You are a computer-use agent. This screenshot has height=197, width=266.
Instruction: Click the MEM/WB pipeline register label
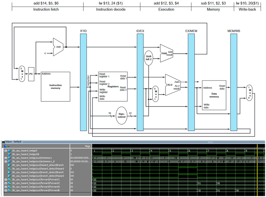tap(234, 31)
